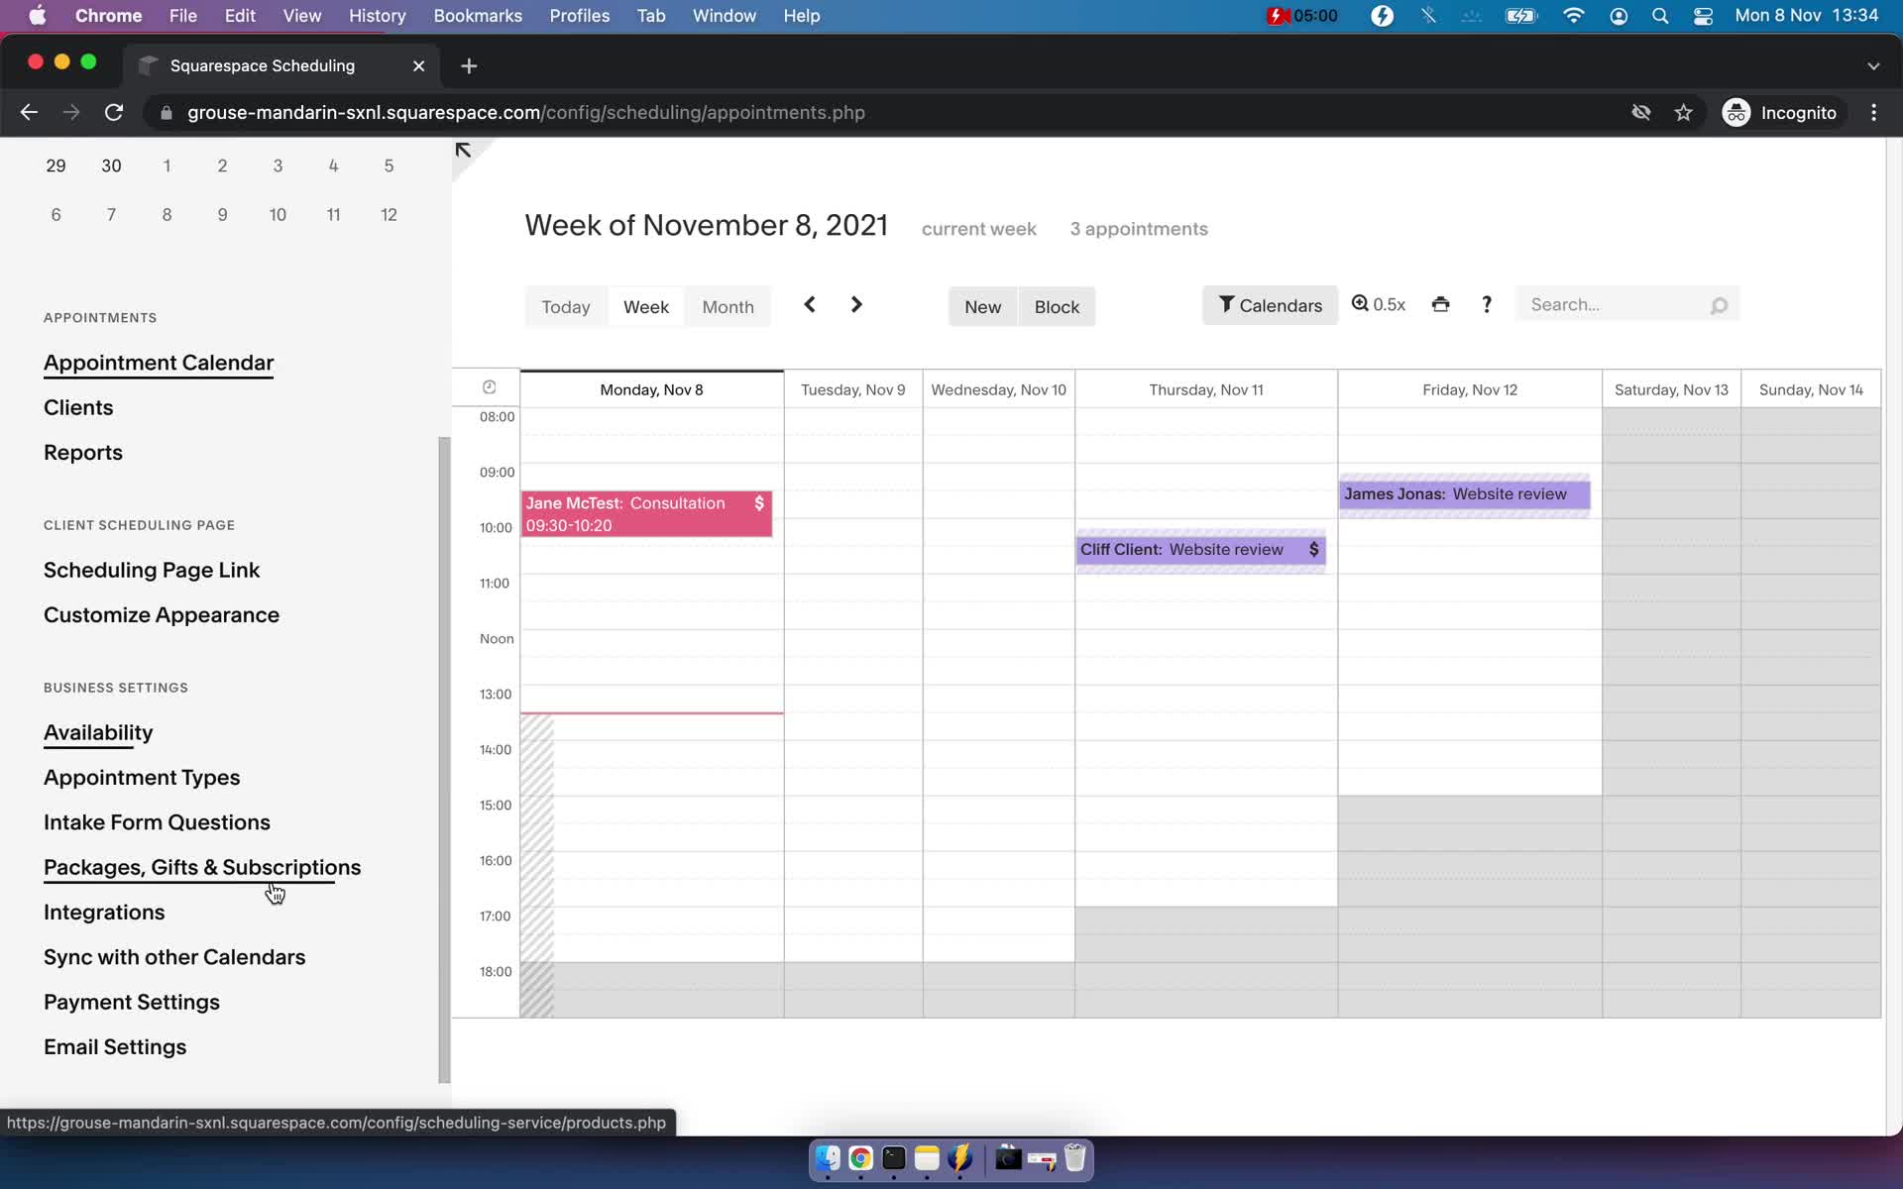
Task: Click Tuesday, Nov 9 column header
Action: (x=852, y=389)
